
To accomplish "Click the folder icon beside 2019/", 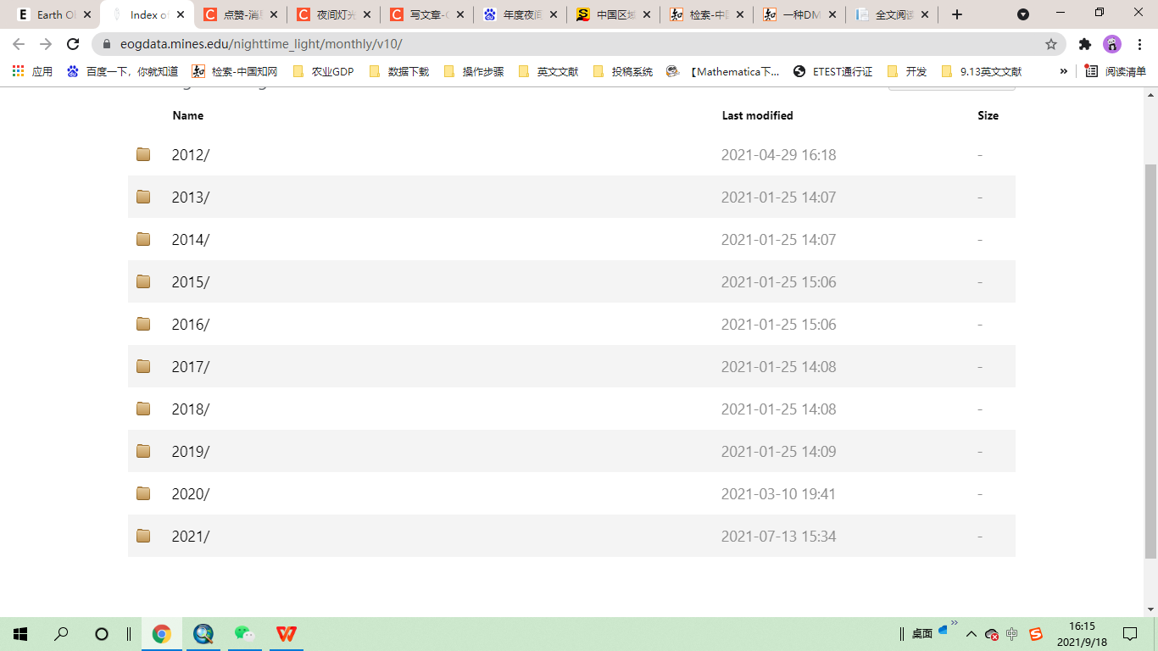I will click(143, 451).
